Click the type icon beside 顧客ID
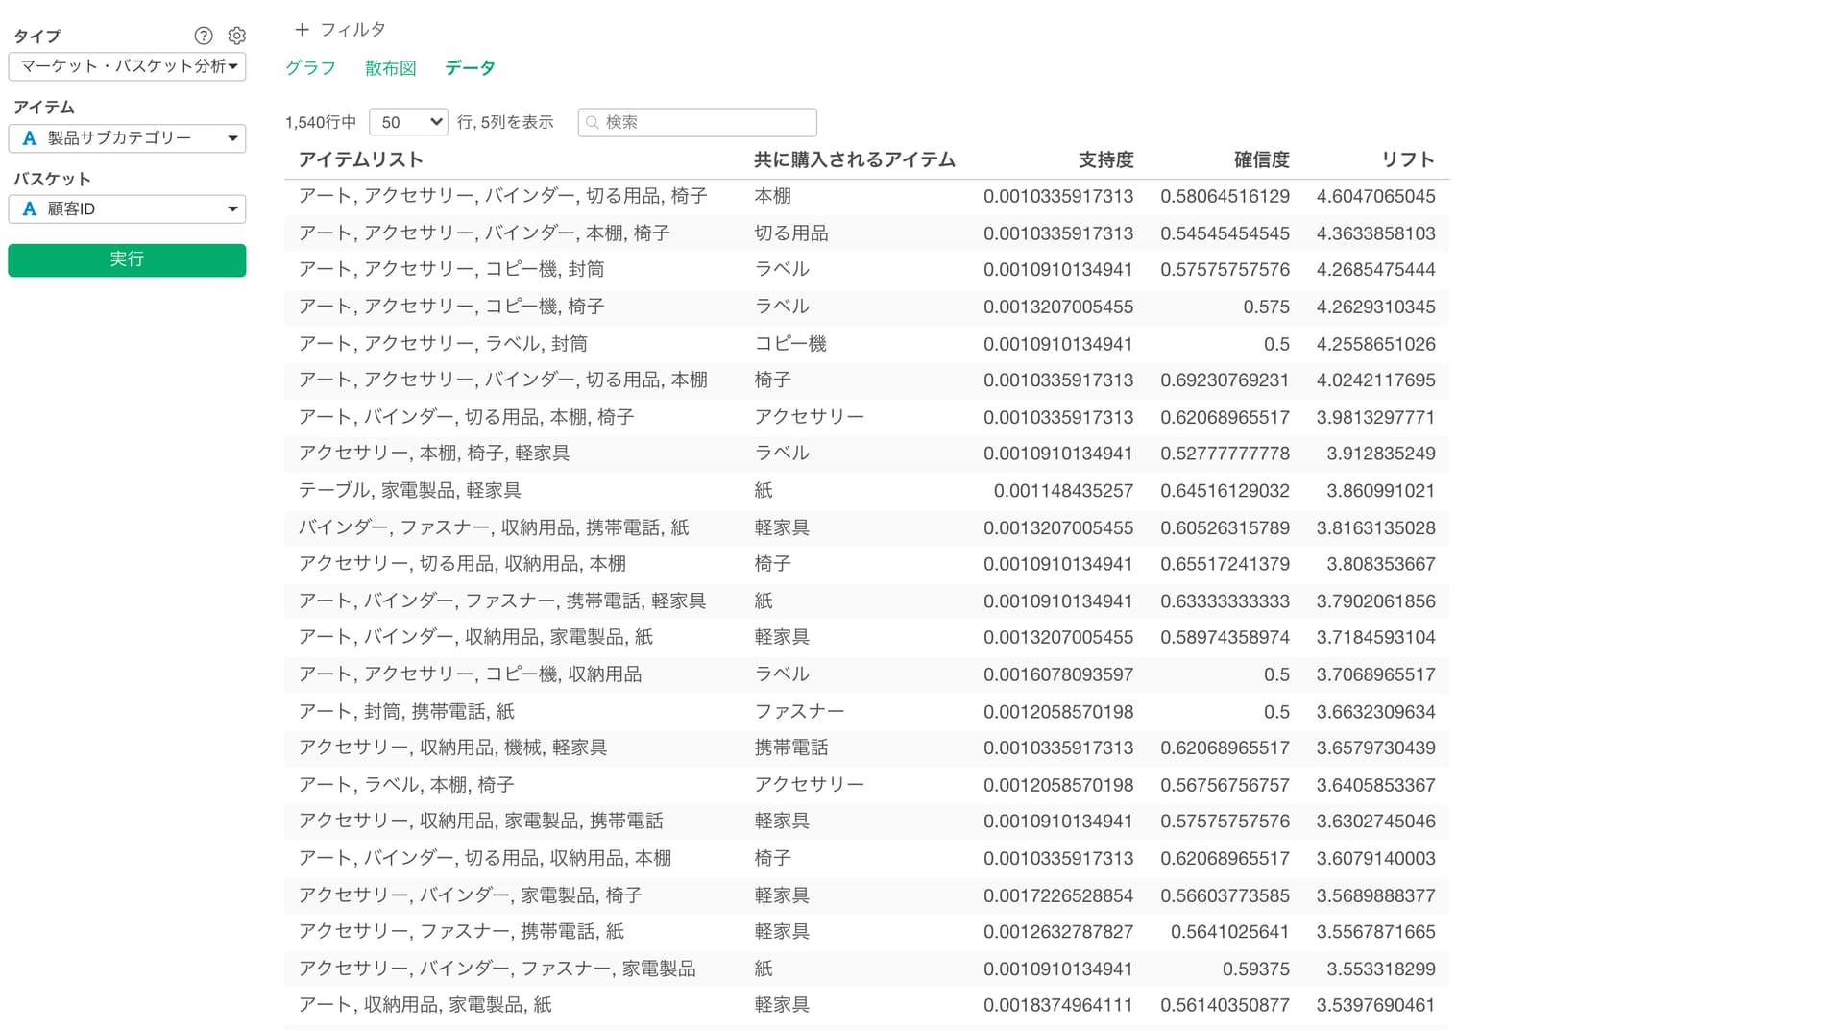 tap(30, 209)
